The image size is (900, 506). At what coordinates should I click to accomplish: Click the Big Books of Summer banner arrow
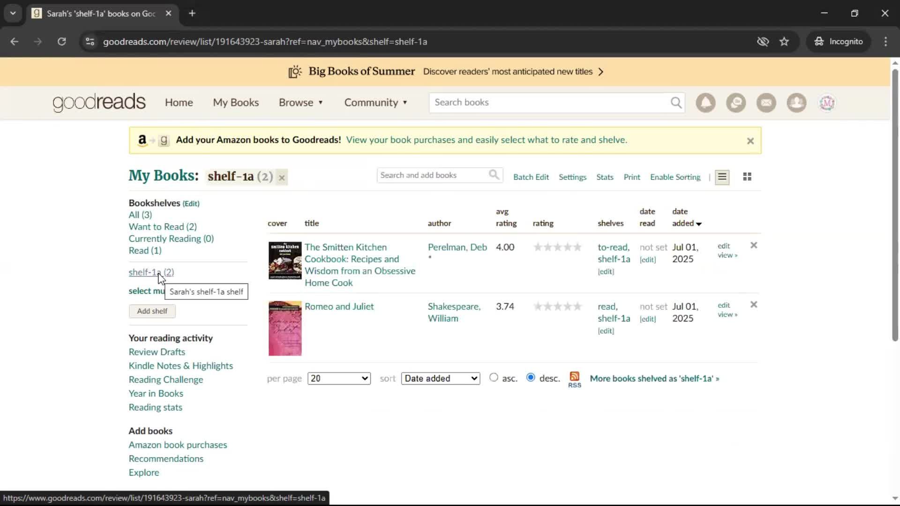click(601, 72)
